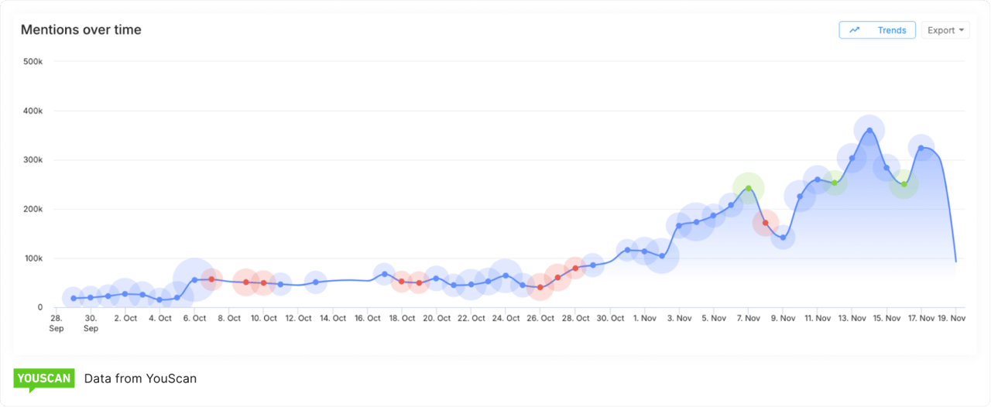
Task: Select the red data point on 7 Oct
Action: coord(211,279)
